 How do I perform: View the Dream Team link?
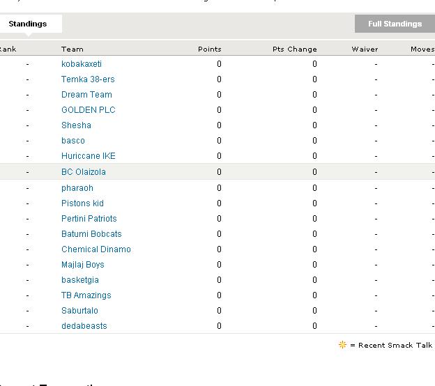[86, 95]
